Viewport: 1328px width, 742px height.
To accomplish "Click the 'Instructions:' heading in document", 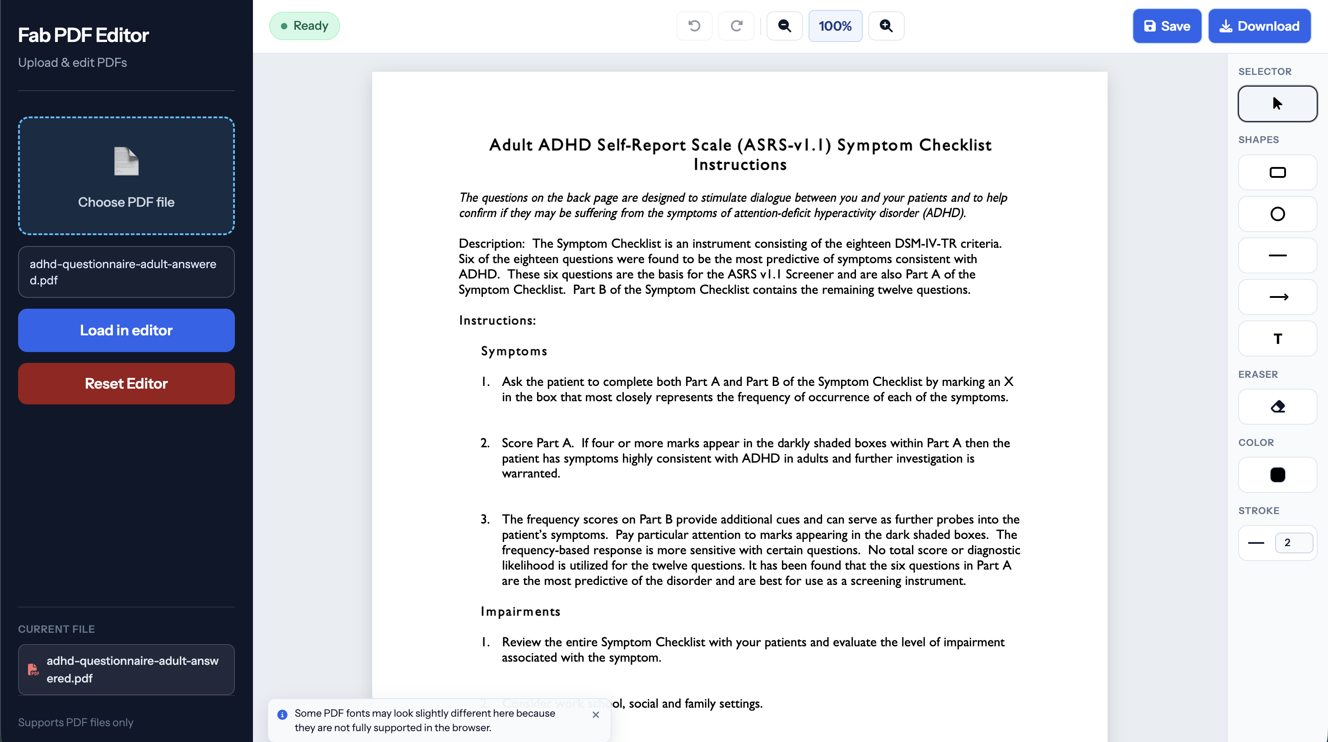I will (497, 320).
